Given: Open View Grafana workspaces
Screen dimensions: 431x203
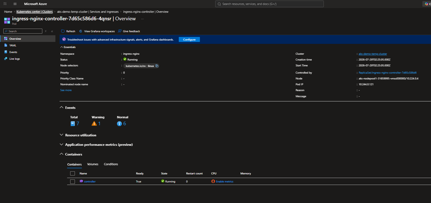Looking at the screenshot, I should 99,31.
